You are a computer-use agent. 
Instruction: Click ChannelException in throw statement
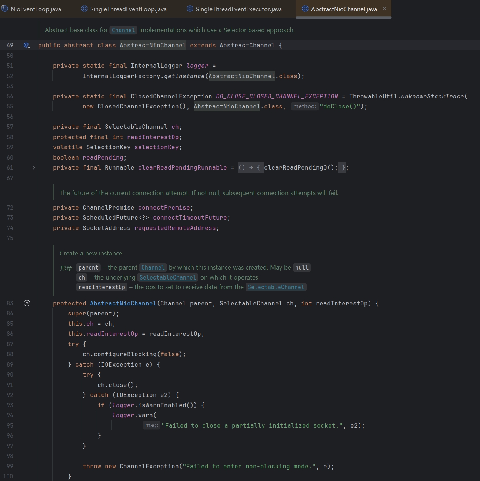(149, 466)
